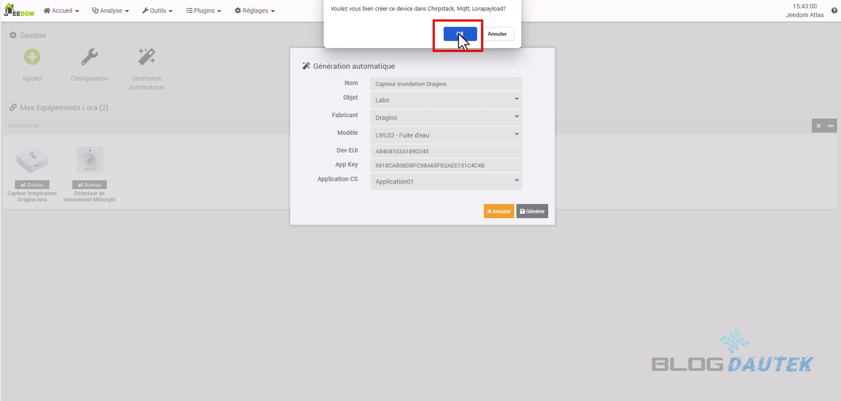Open Configuration wrench icon

tap(89, 57)
